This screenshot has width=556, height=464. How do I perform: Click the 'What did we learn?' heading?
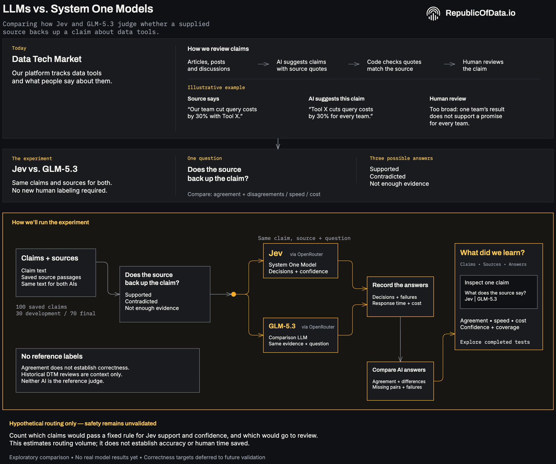click(x=492, y=252)
